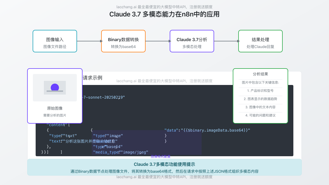Click the "media_type": "image/jpeg" code line

121,152
